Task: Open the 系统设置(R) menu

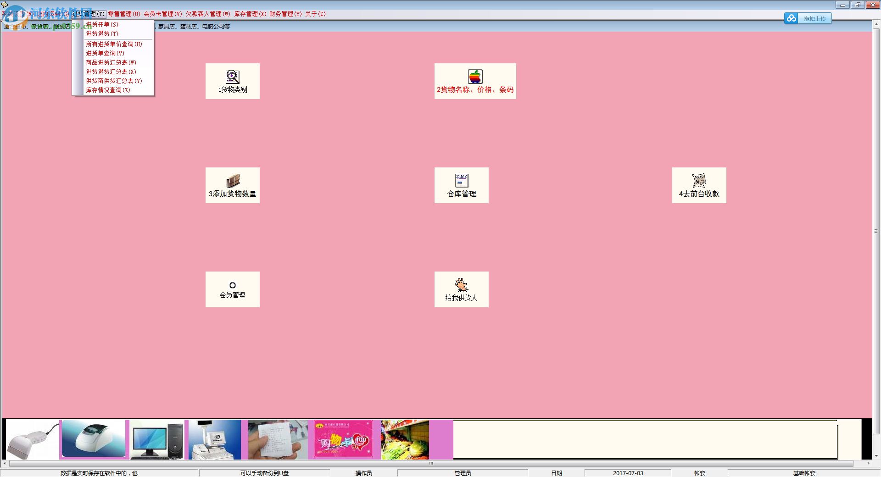Action: tap(17, 14)
